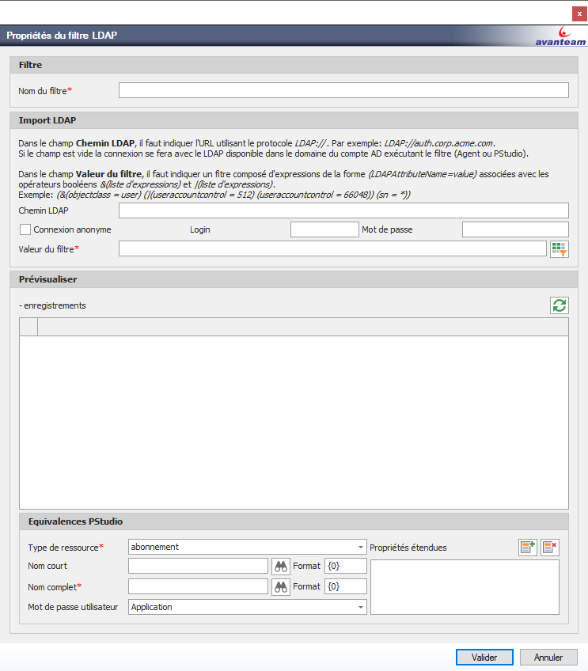Click the Format field for Nom complet
The image size is (588, 671).
(x=346, y=586)
